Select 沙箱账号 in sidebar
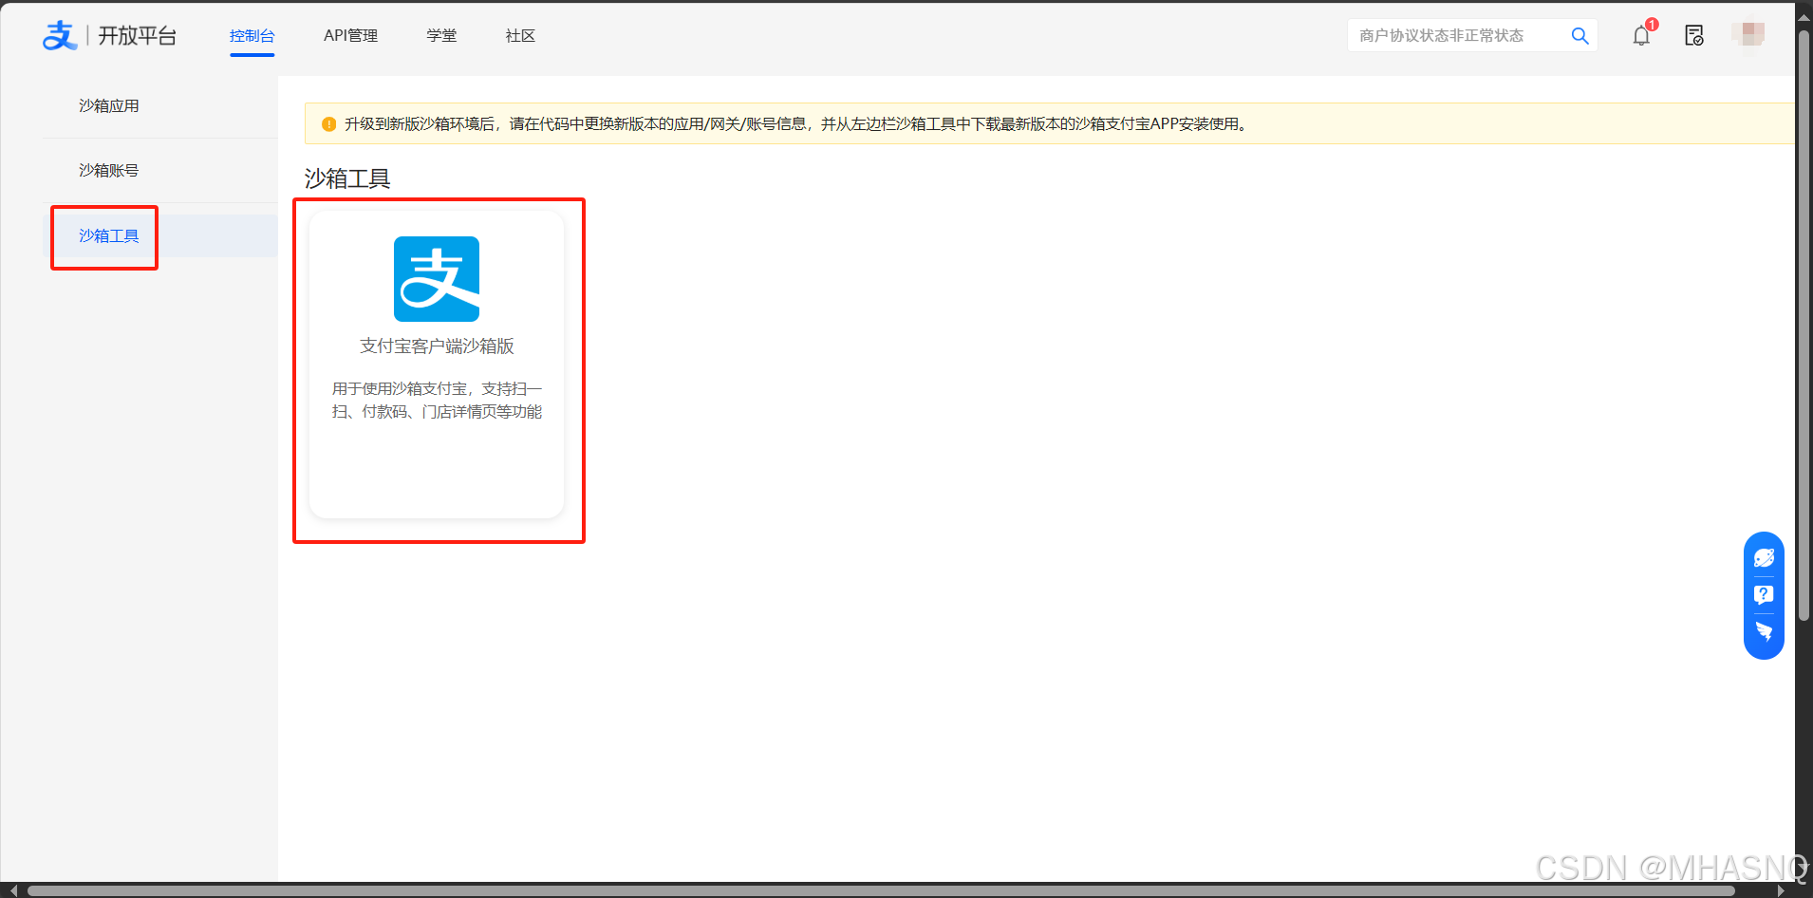Screen dimensions: 1813x898 click(109, 170)
